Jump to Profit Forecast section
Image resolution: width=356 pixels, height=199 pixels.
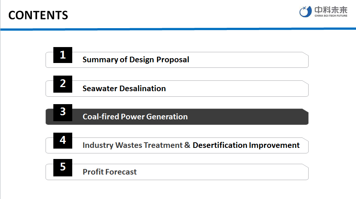(110, 172)
